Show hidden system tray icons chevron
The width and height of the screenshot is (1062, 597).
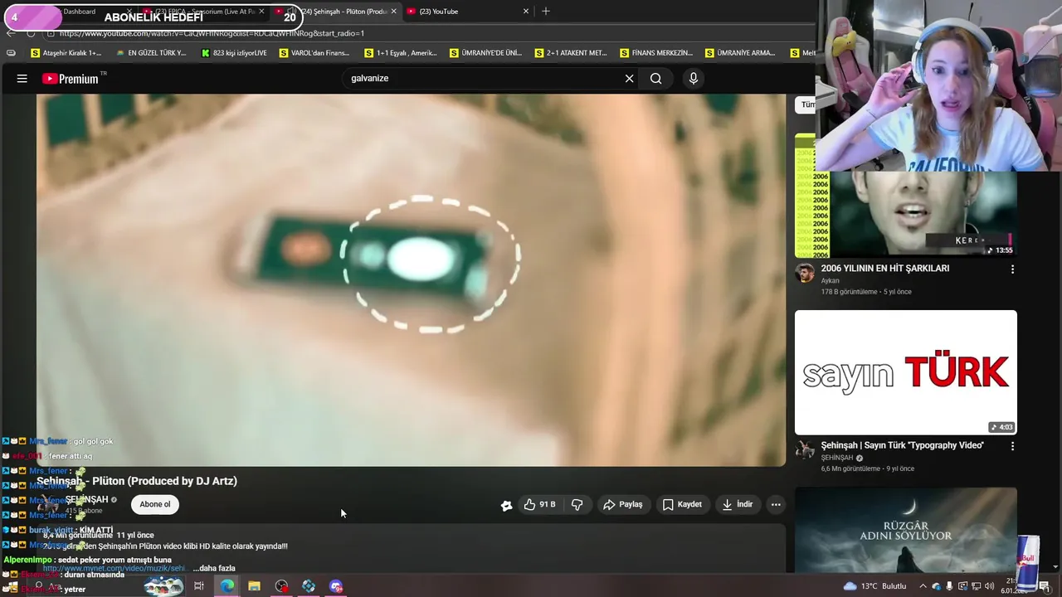924,586
